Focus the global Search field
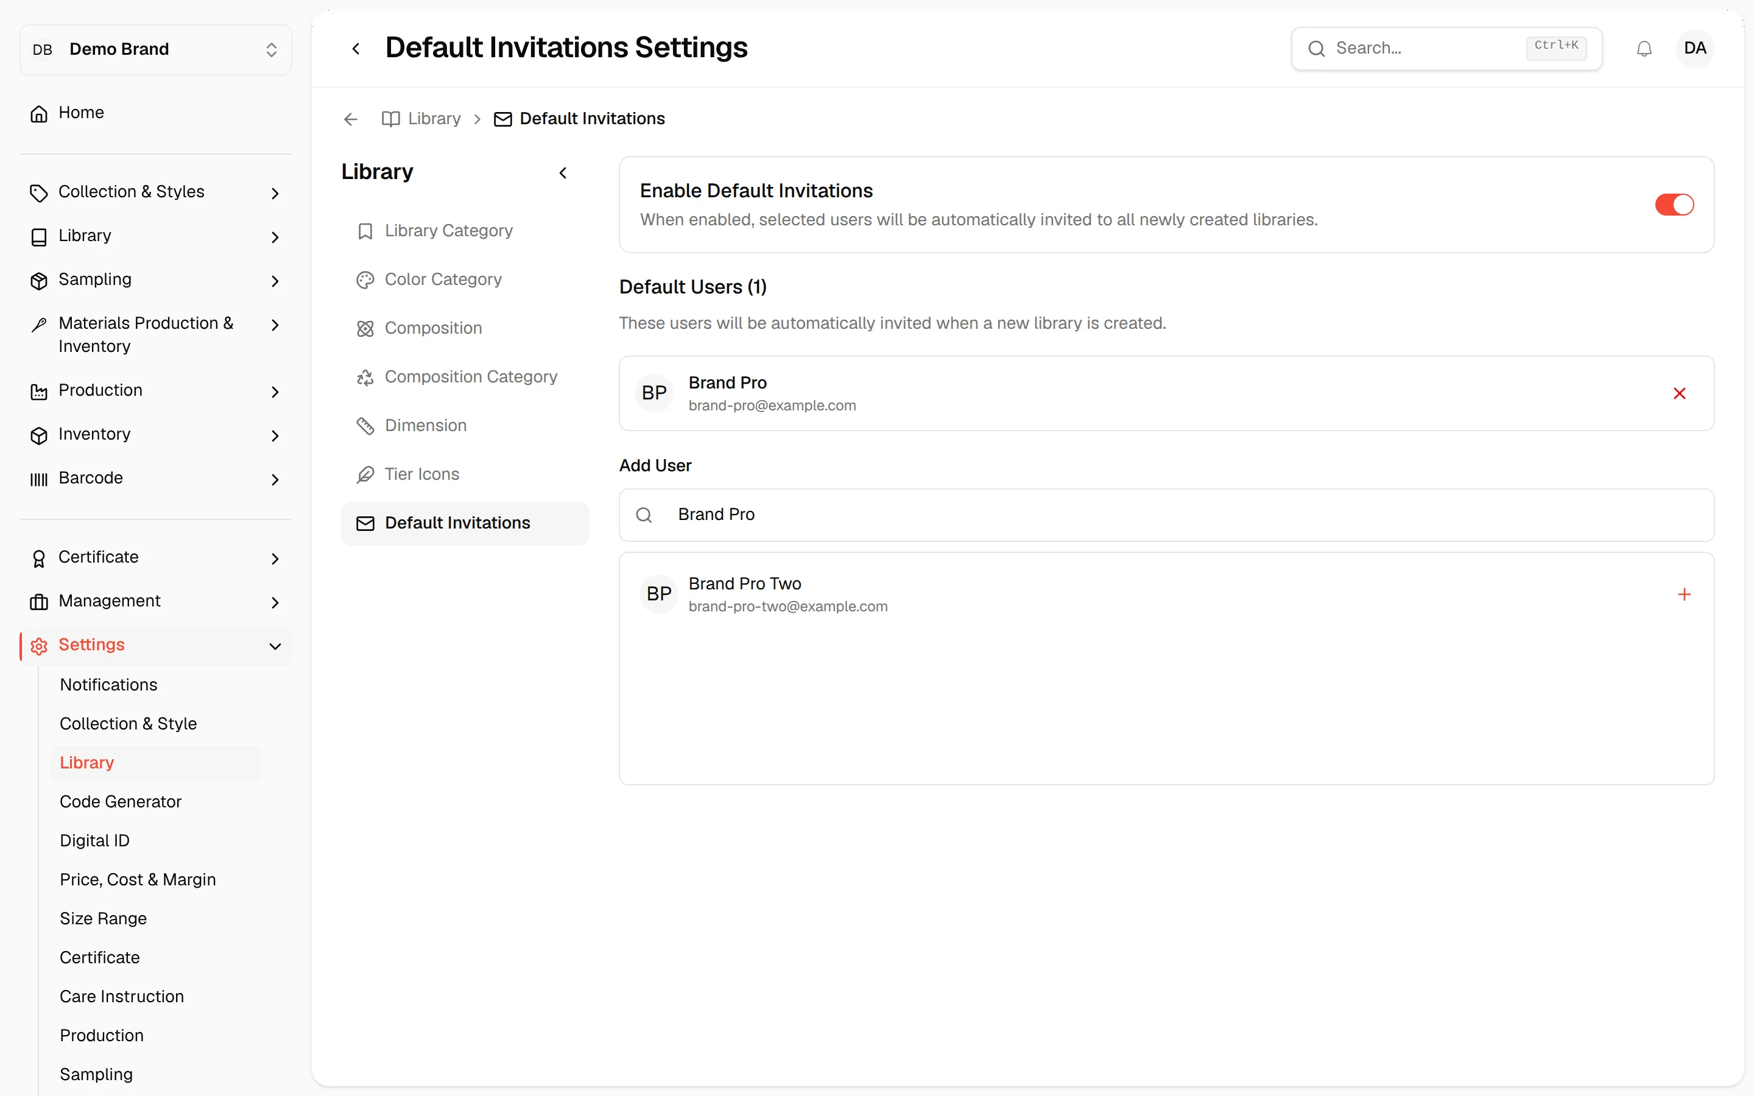 pos(1446,49)
